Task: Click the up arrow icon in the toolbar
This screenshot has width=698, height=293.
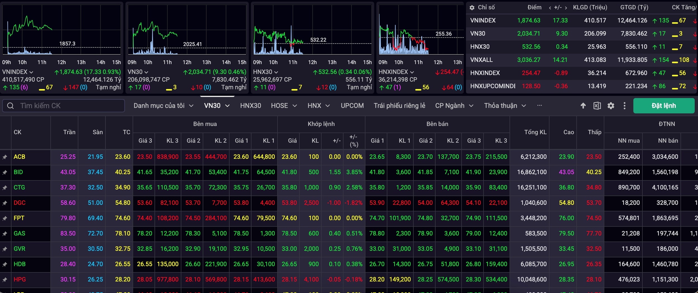Action: pos(583,106)
